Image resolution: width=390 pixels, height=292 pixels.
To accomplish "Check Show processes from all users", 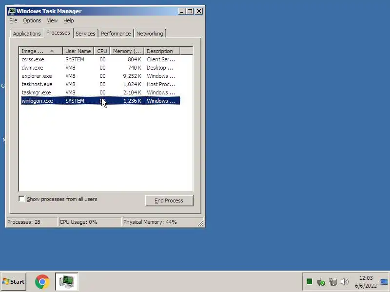I will [x=21, y=199].
